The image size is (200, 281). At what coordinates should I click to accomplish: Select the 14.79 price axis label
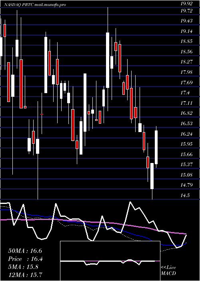[x=186, y=185]
